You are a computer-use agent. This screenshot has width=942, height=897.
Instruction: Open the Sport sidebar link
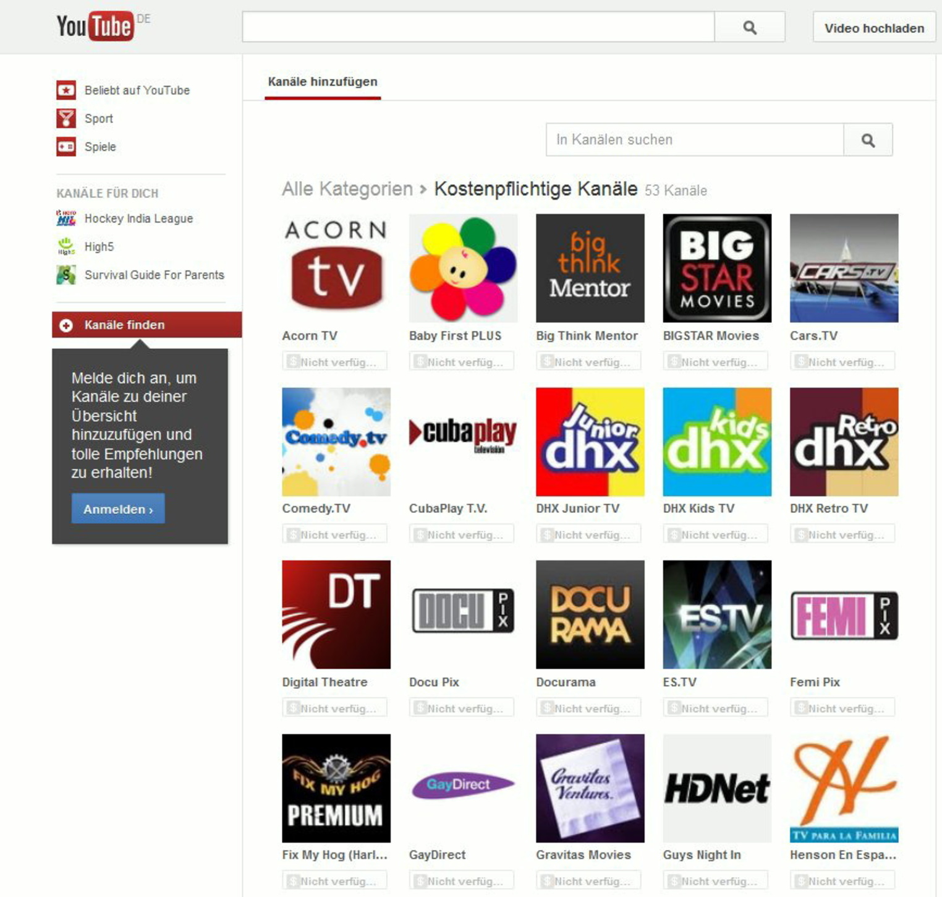[99, 119]
